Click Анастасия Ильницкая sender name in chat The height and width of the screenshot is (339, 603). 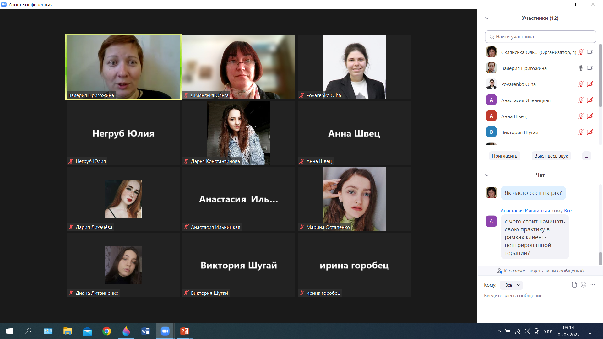[525, 211]
